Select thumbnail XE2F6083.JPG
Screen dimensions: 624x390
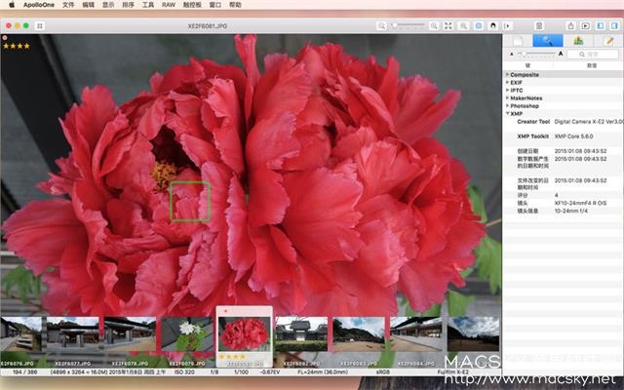[359, 333]
